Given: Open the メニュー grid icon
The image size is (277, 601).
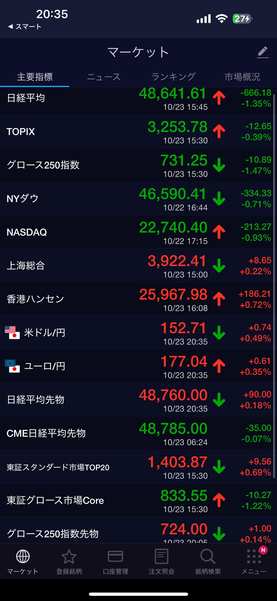Looking at the screenshot, I should (254, 557).
